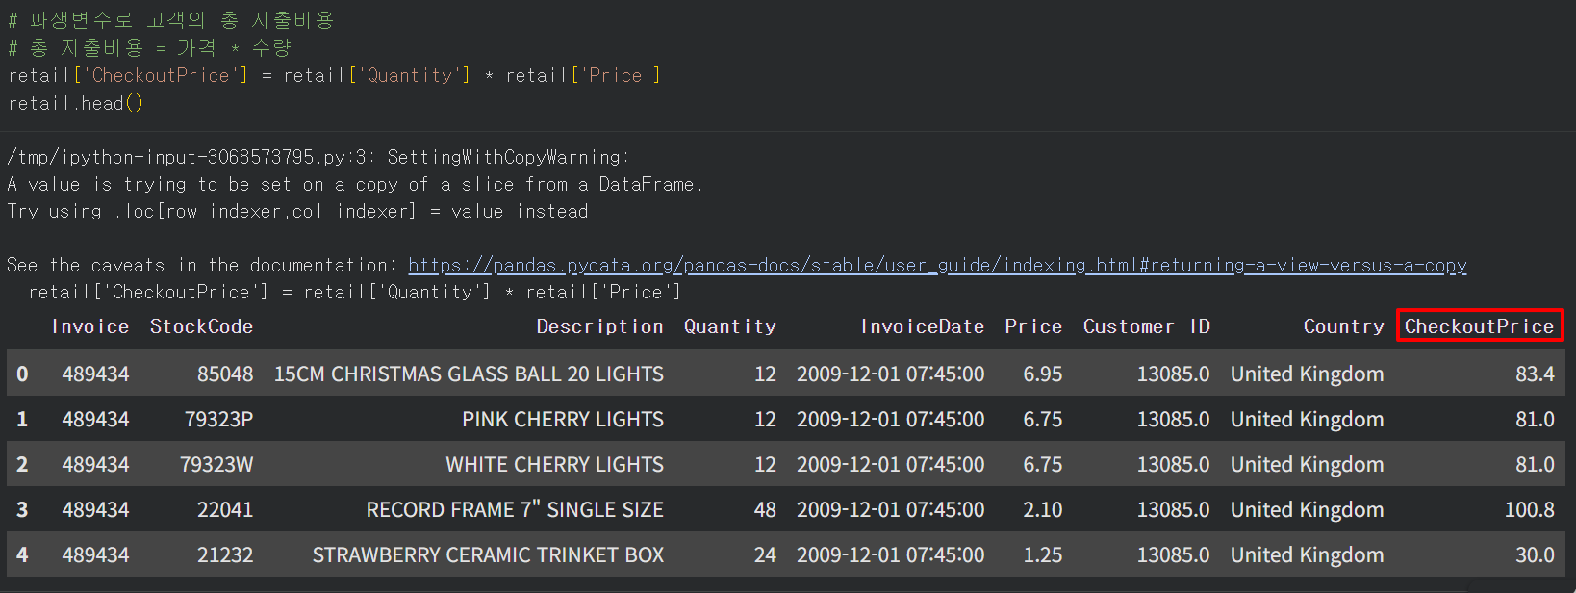
Task: Click Quantity value 24
Action: (x=765, y=554)
